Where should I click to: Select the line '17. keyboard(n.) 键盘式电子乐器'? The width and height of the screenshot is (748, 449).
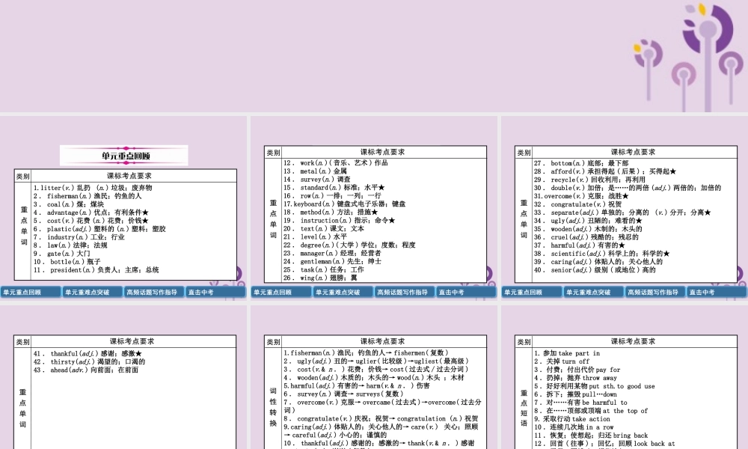pos(344,204)
